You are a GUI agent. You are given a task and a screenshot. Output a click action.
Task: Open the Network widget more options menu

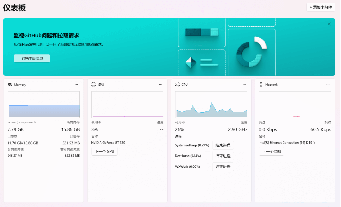click(x=328, y=85)
